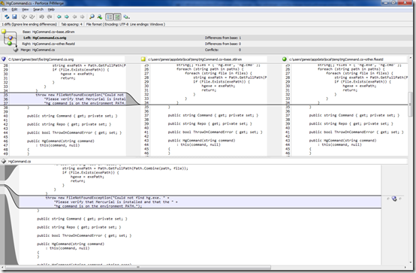This screenshot has height=273, width=416.
Task: Click 'public HgCommand(string command)' in merge pane
Action: (71, 244)
